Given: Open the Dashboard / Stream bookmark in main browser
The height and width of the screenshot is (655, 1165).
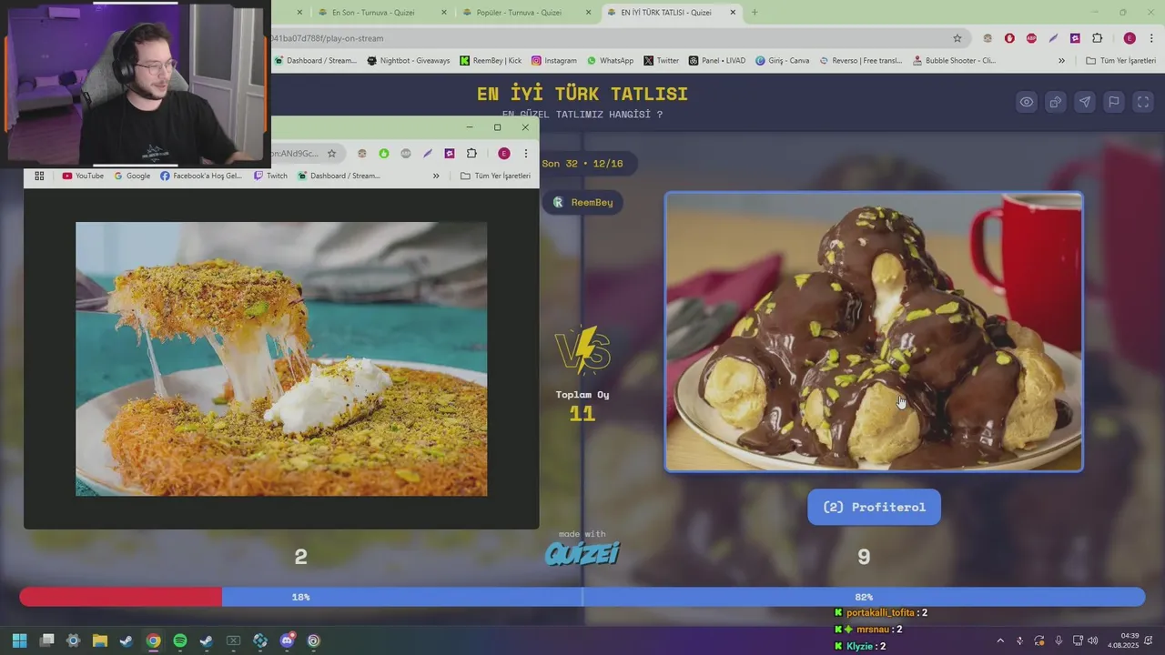Looking at the screenshot, I should [315, 61].
